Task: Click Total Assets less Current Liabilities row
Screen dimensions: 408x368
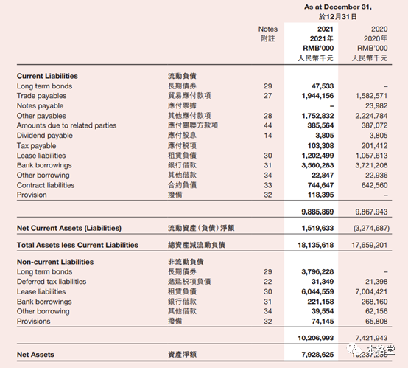Action: click(204, 245)
